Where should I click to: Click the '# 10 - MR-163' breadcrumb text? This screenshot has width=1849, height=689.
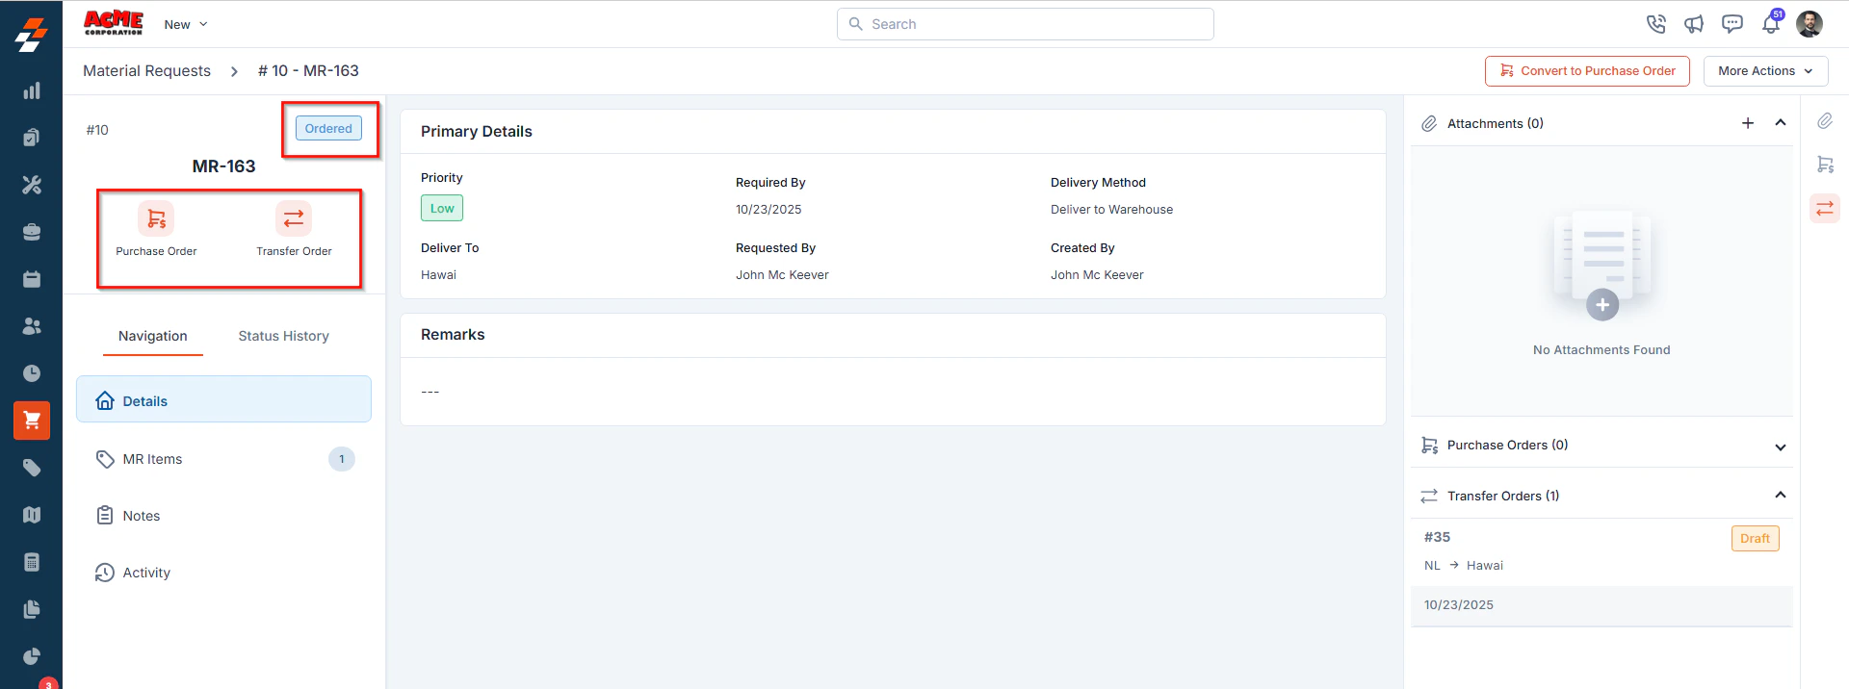[308, 70]
